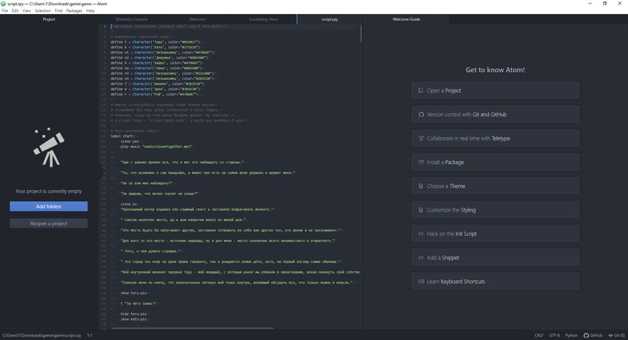This screenshot has height=340, width=628.
Task: Click the show toru-pix line
Action: pos(134,293)
